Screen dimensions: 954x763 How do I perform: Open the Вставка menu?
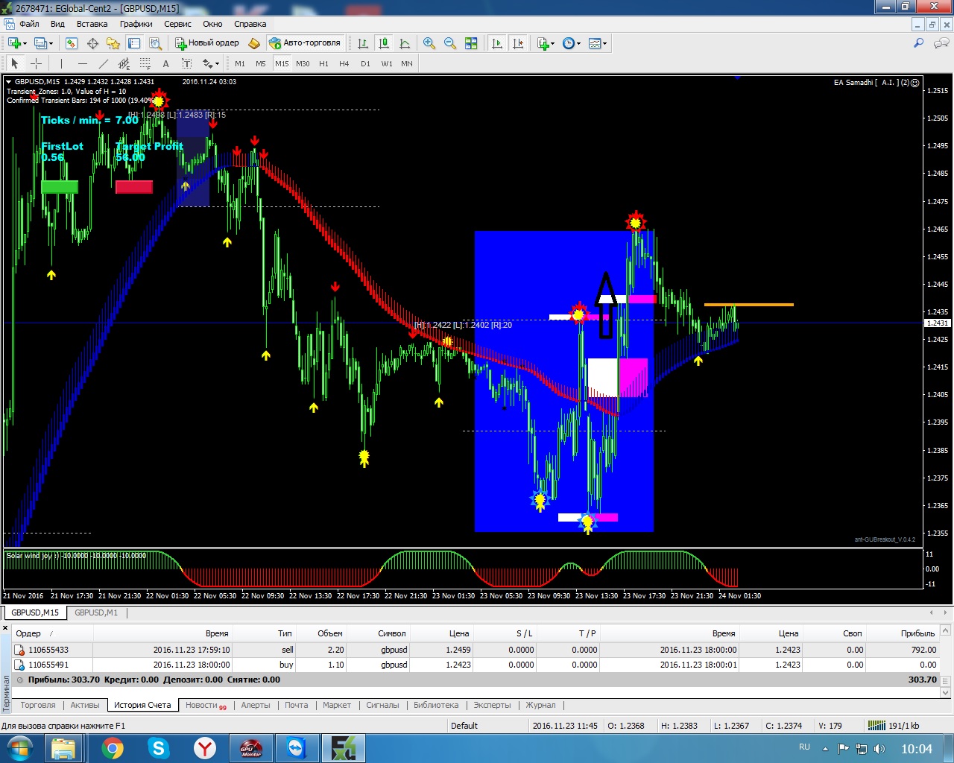(x=92, y=24)
